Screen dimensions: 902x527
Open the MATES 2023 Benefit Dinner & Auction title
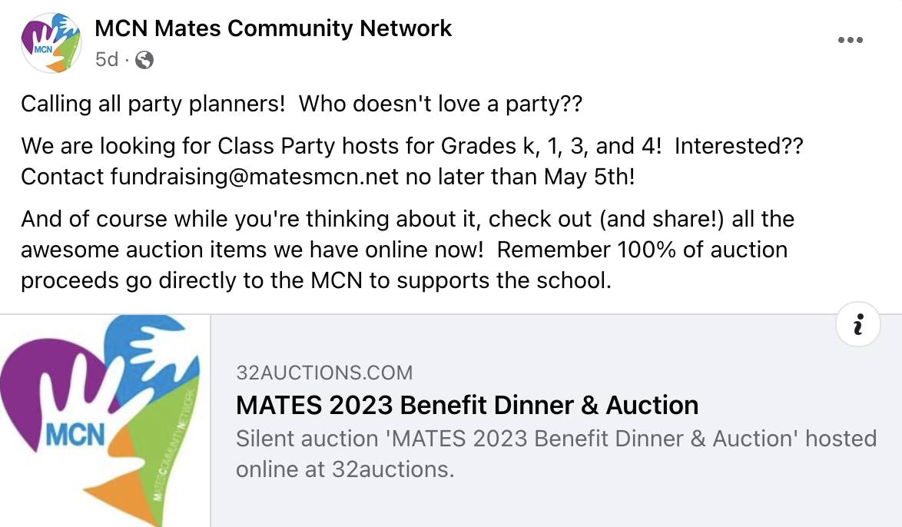(x=467, y=405)
